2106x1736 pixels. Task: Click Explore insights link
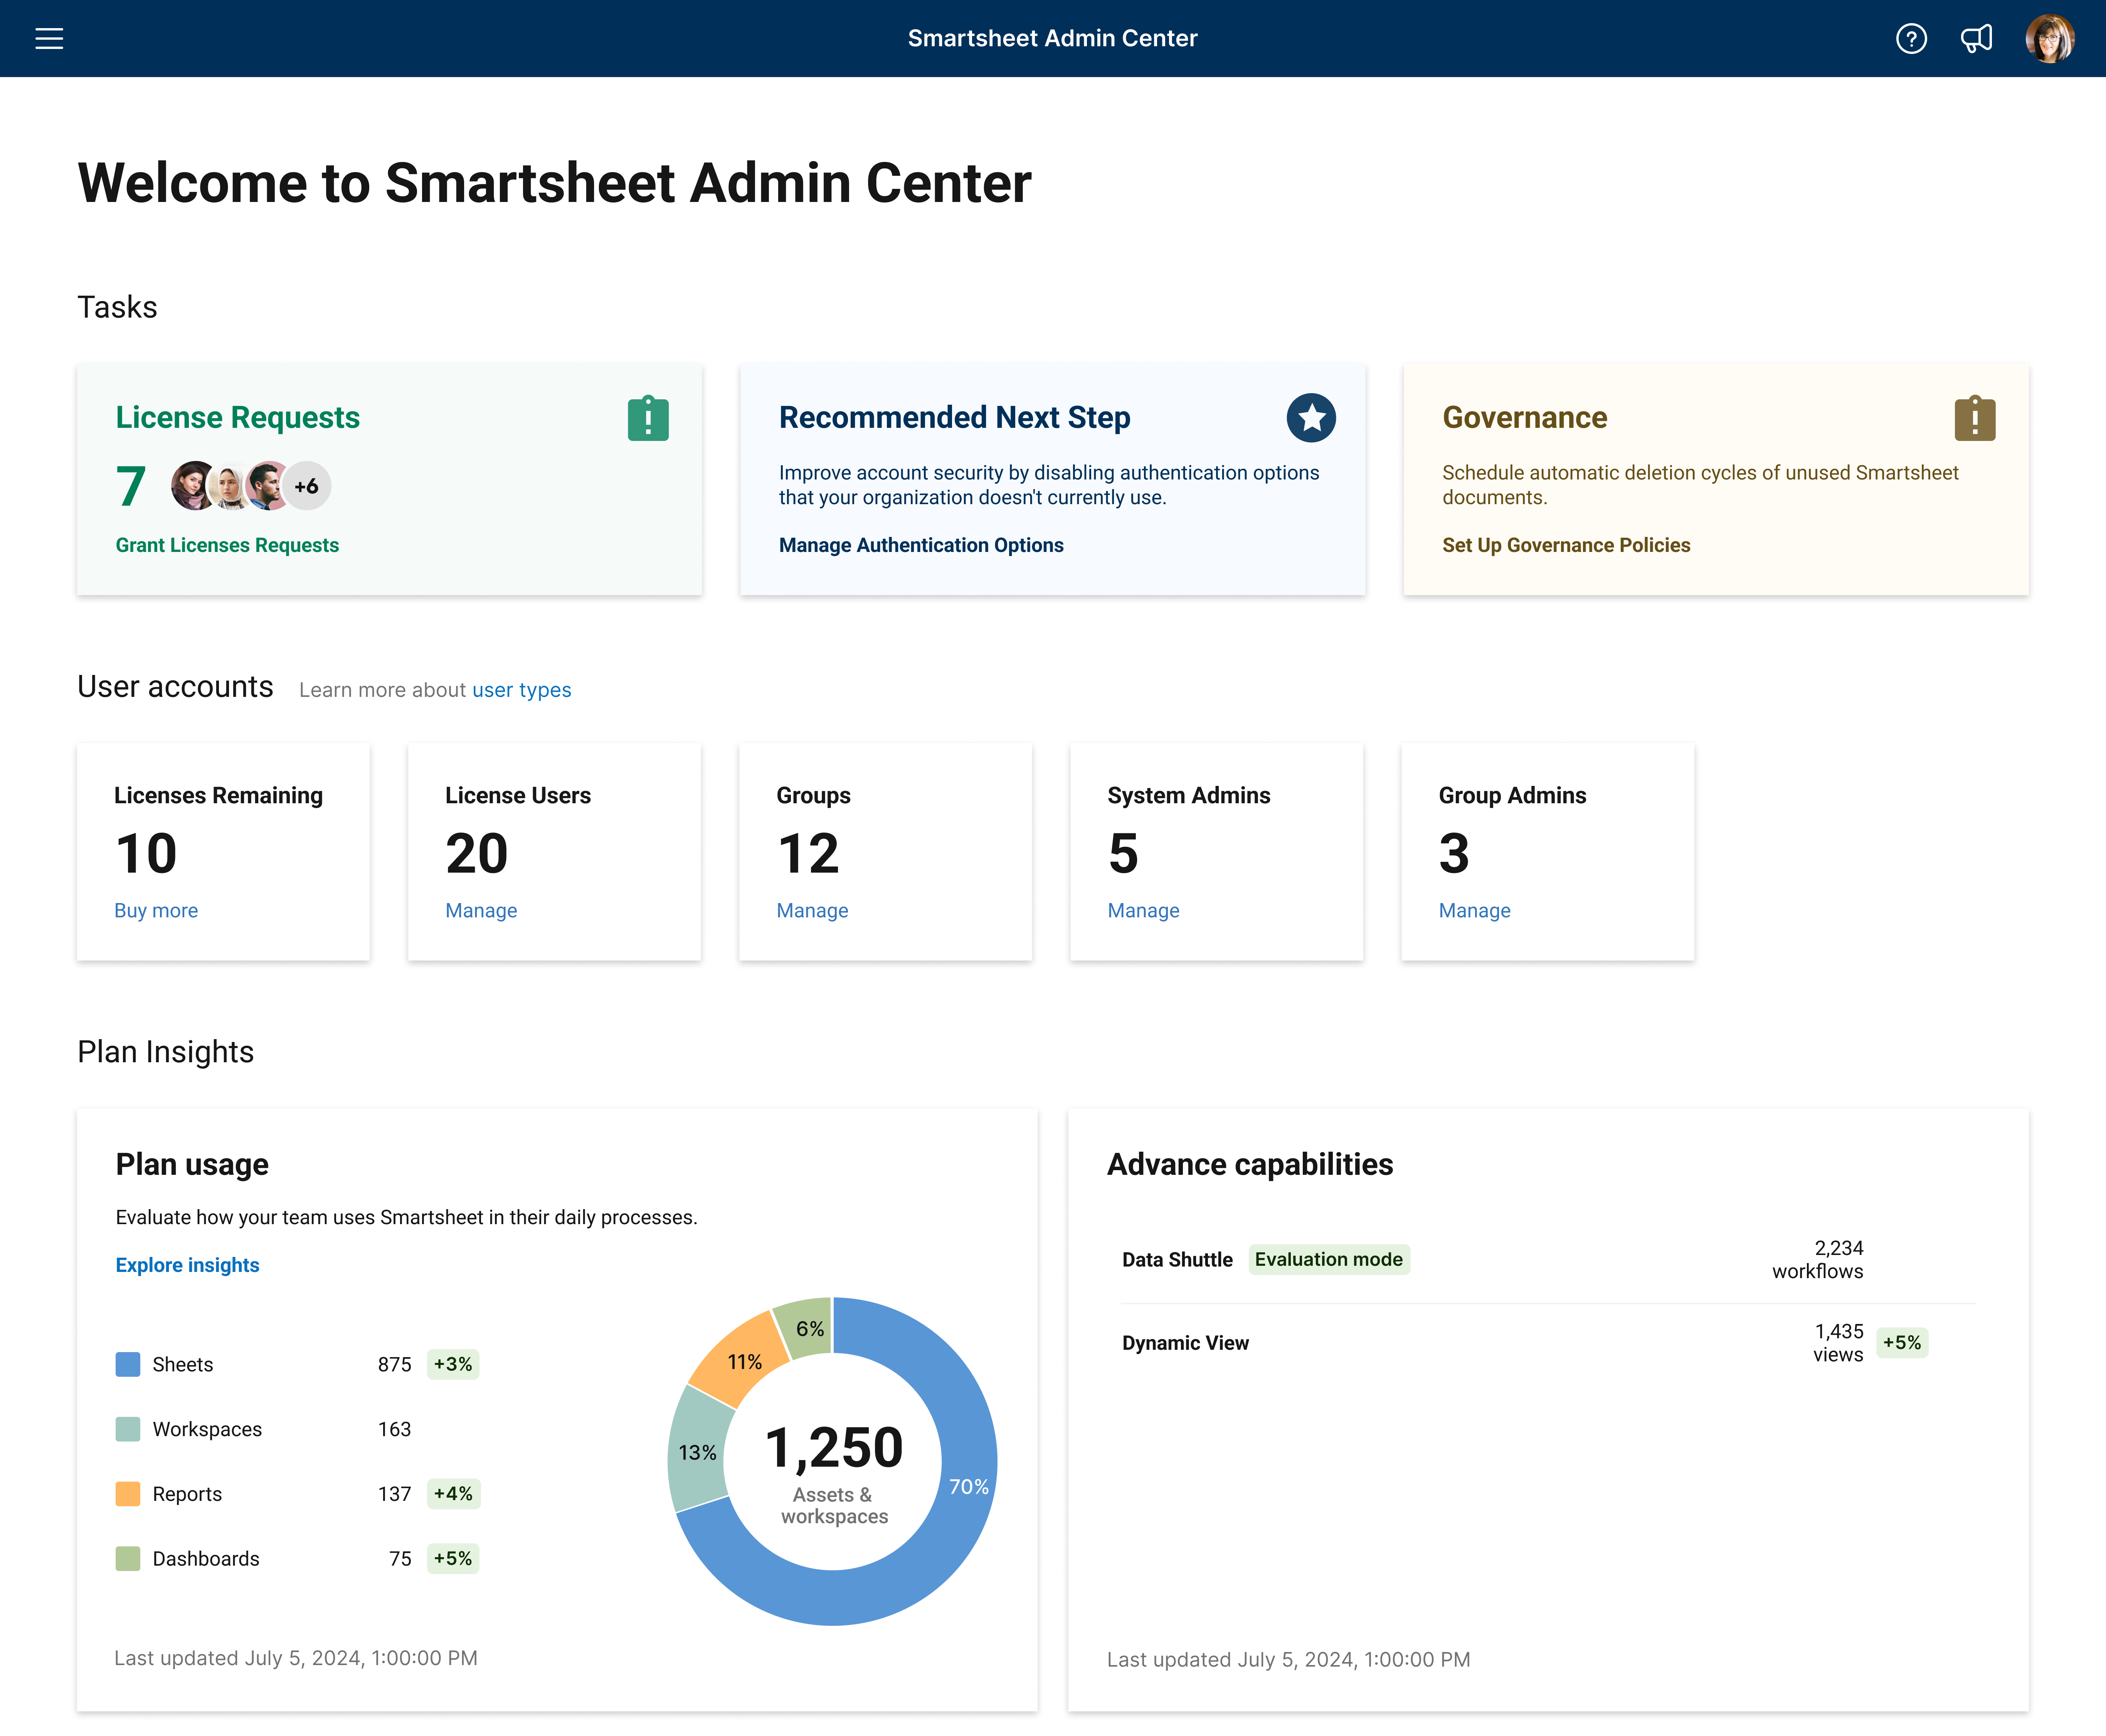coord(187,1263)
